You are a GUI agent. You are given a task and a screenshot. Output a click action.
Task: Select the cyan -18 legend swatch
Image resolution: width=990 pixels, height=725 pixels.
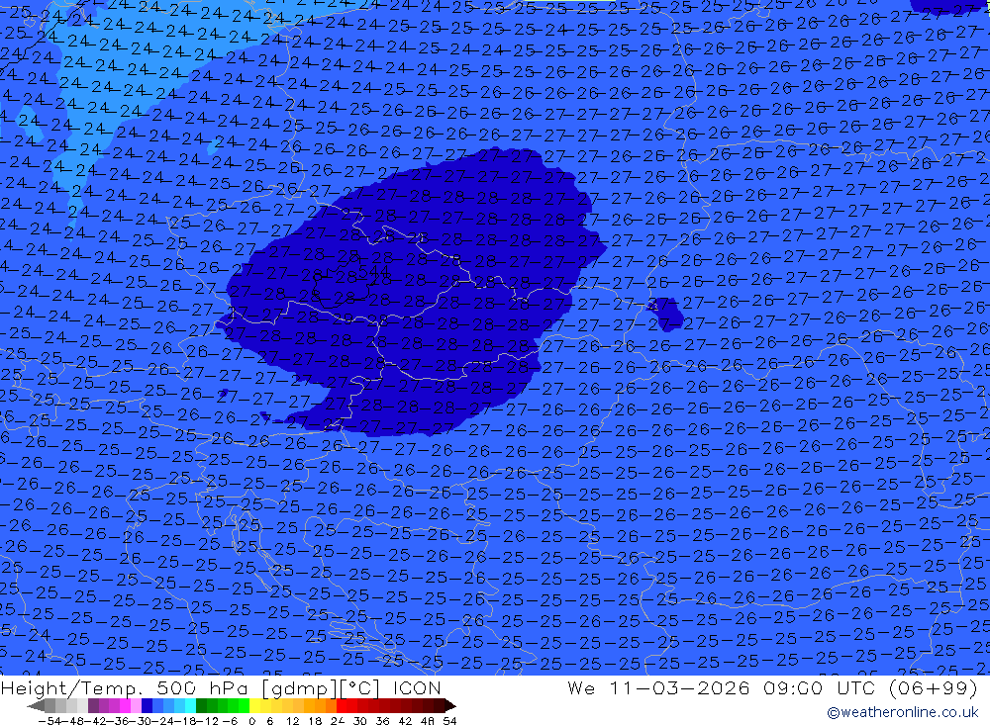click(190, 705)
